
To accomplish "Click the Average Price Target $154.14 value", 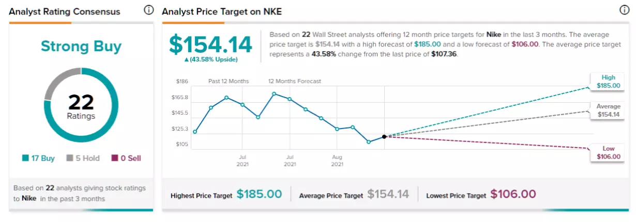I will 388,194.
